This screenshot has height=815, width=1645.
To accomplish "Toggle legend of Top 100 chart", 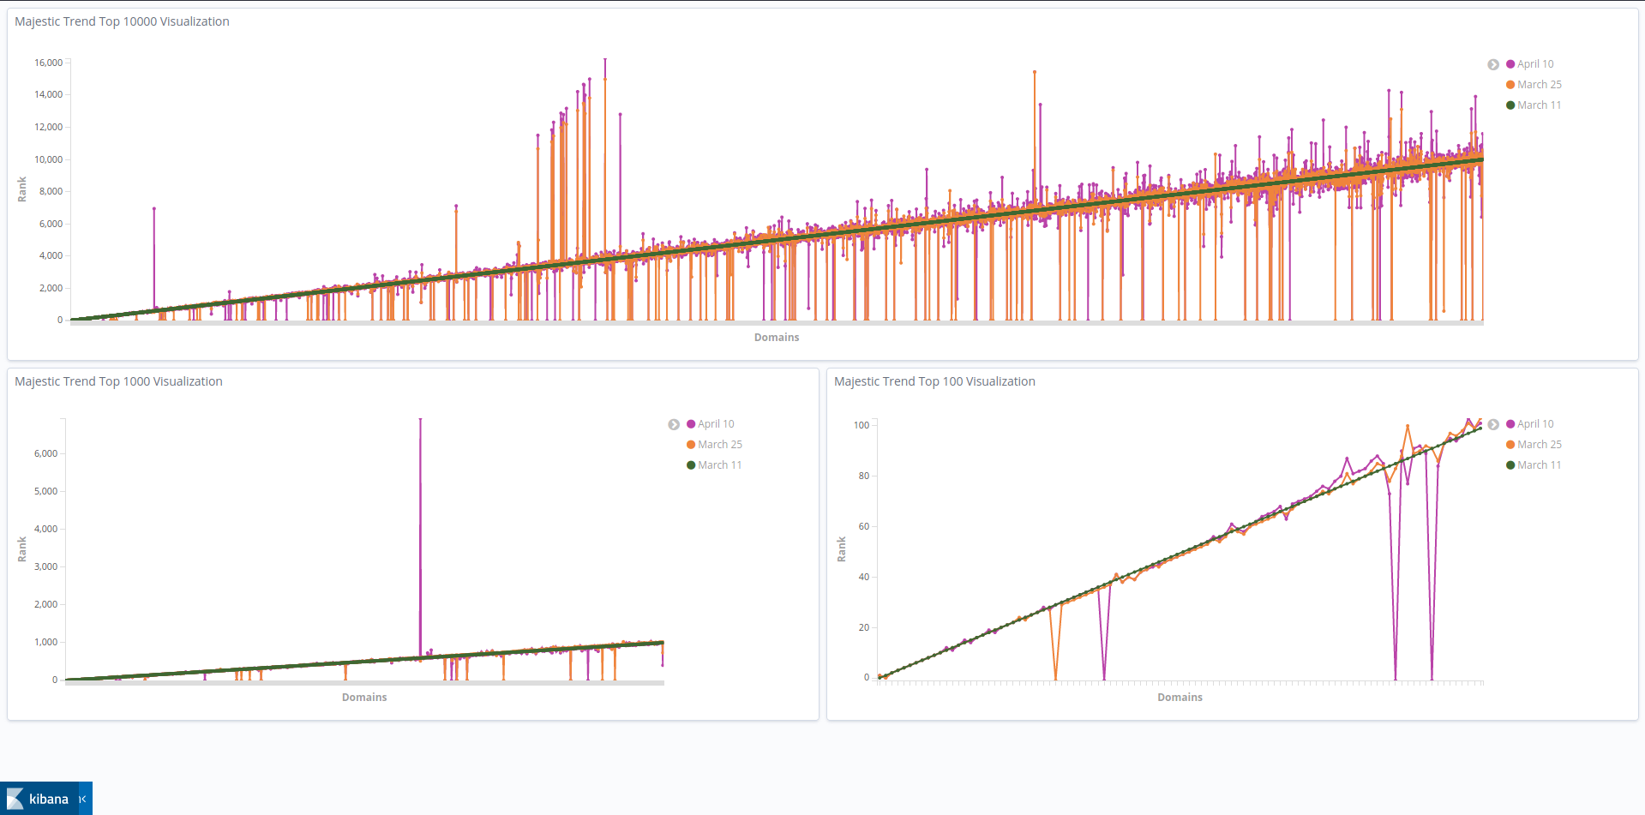I will [x=1493, y=424].
